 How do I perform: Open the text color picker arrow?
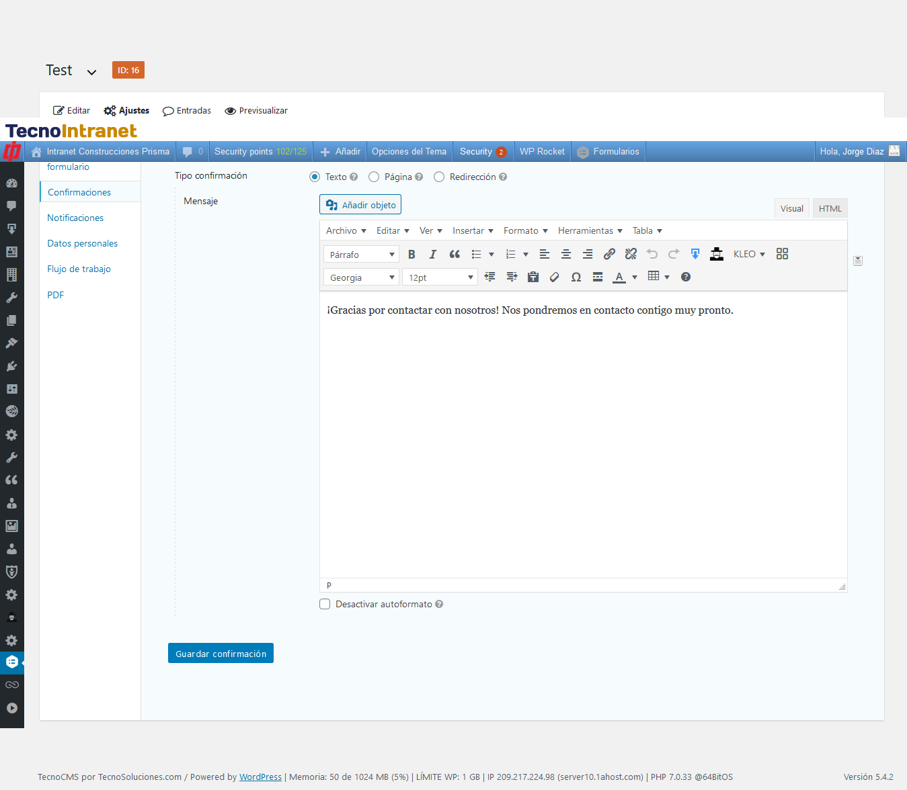(x=635, y=277)
